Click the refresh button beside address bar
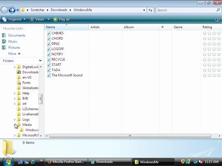222x166 pixels. point(150,10)
